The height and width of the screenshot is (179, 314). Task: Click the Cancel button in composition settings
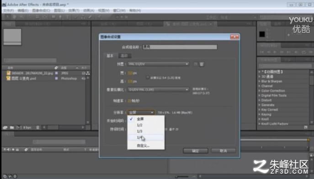224,151
